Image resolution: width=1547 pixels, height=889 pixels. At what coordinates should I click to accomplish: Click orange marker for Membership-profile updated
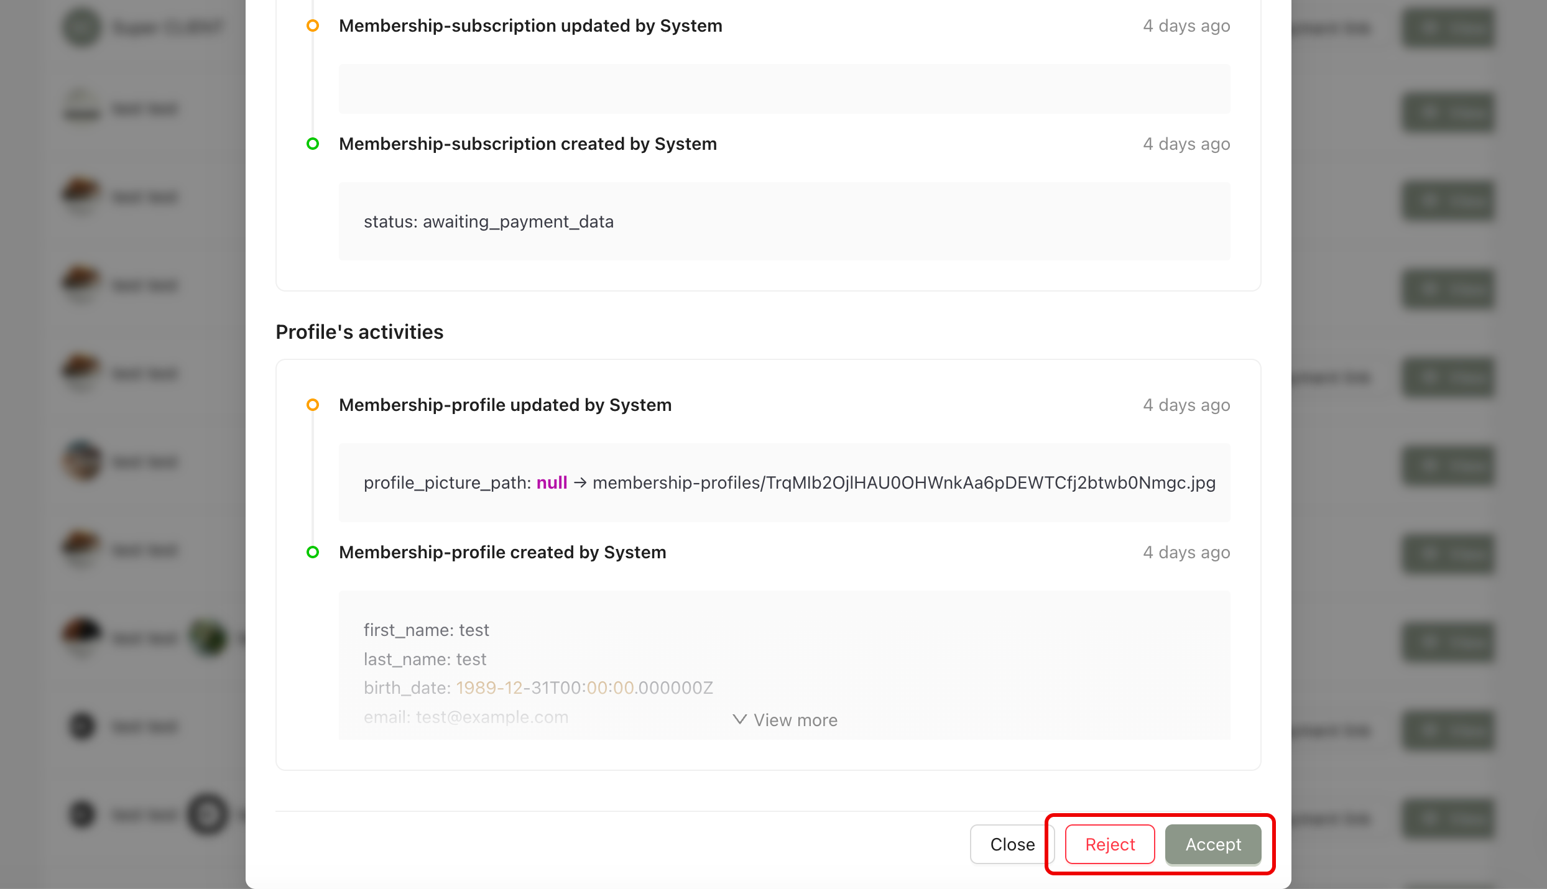pyautogui.click(x=313, y=405)
